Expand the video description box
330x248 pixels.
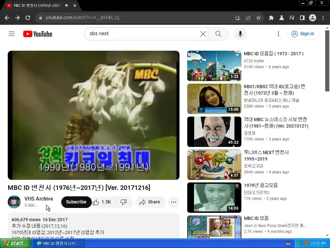[94, 226]
